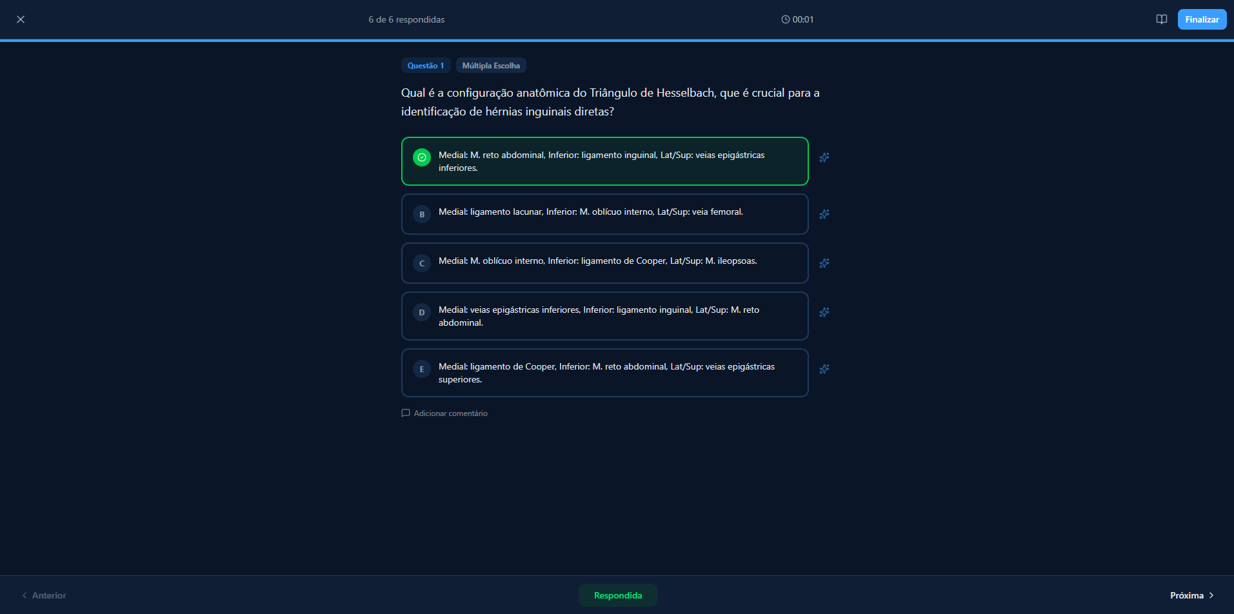Click the sparkle AI icon beside option E
Viewport: 1234px width, 614px height.
[824, 369]
